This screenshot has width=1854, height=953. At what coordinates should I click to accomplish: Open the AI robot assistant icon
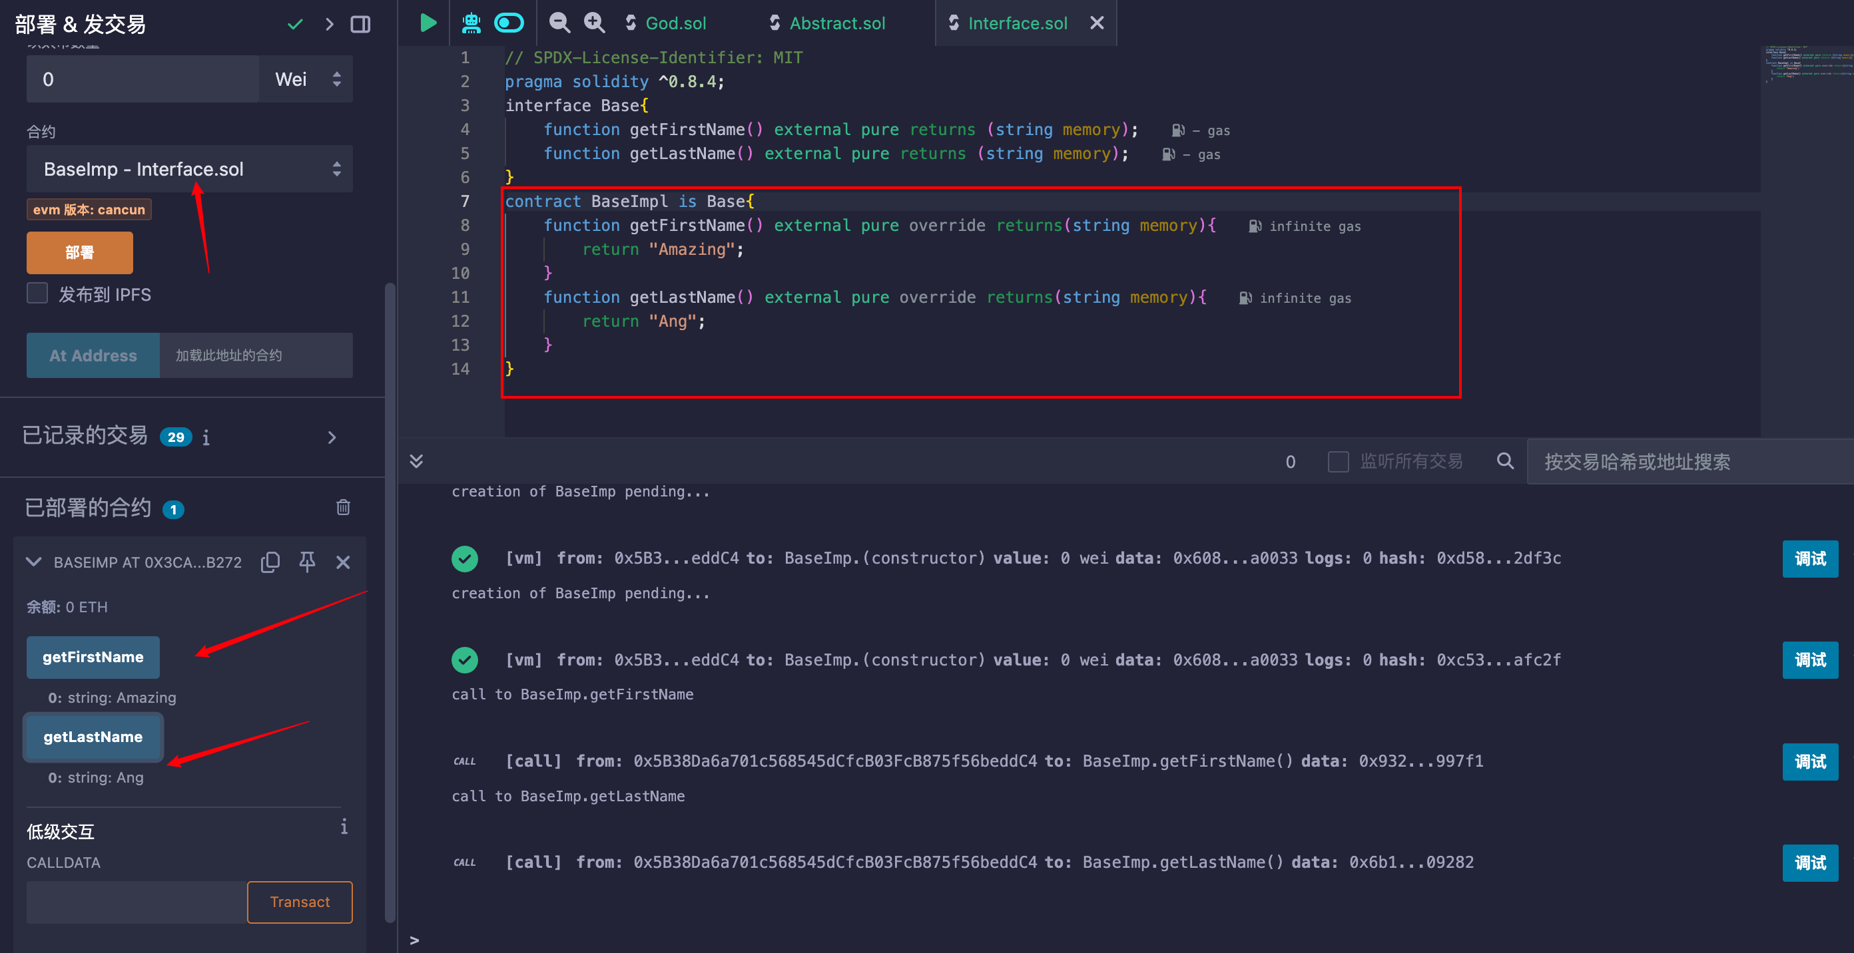471,23
